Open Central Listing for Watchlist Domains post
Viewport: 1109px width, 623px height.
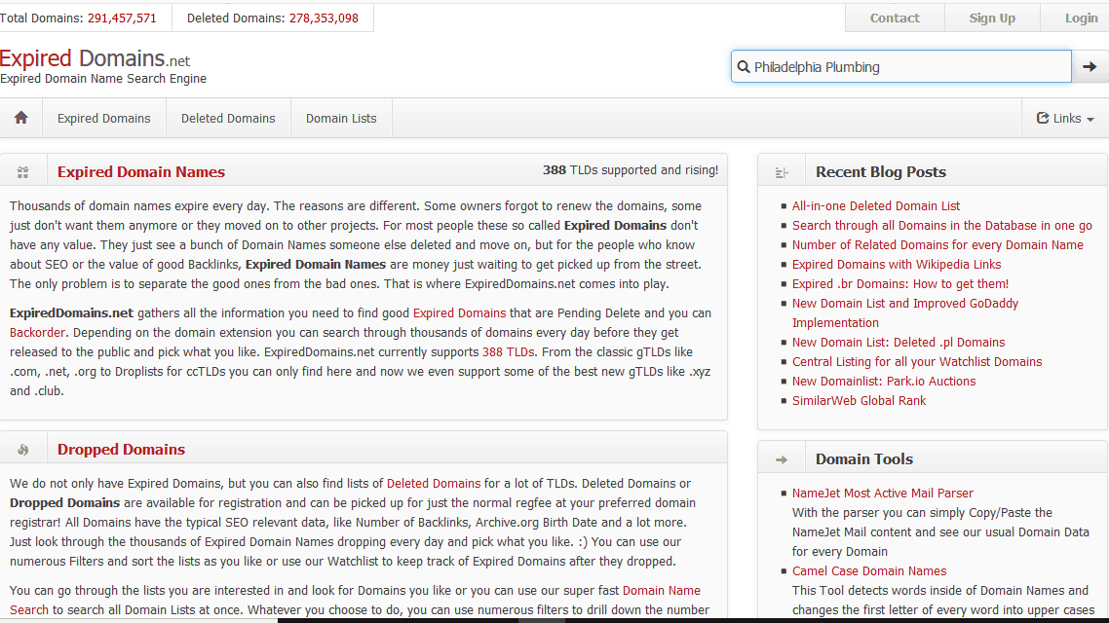pos(917,362)
